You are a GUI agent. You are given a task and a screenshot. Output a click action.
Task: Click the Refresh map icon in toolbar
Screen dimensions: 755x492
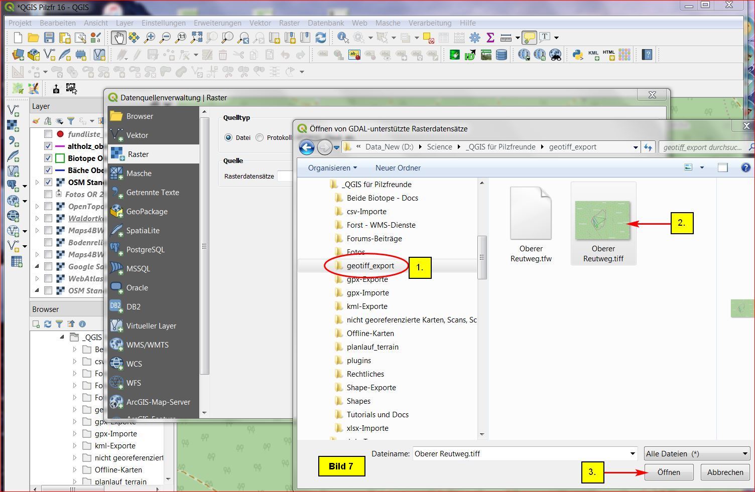321,38
